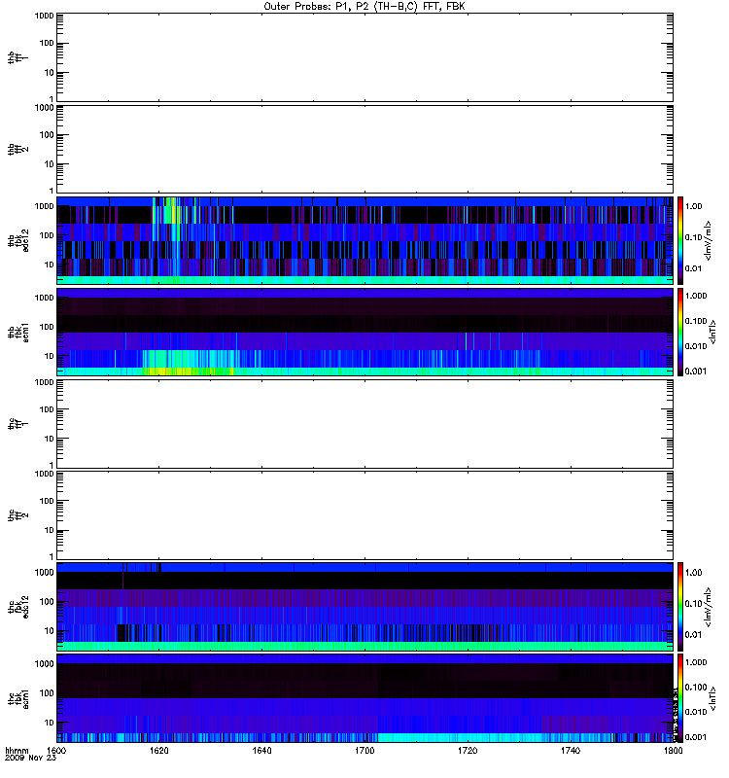
Task: Click the empty thc fff 2 plot panel
Action: pos(364,515)
